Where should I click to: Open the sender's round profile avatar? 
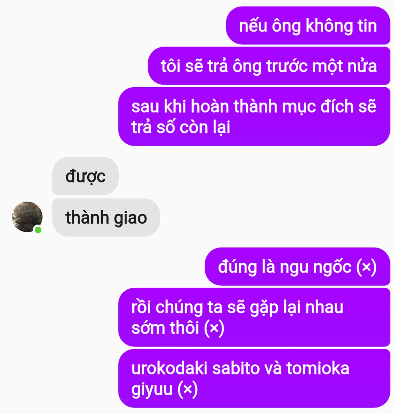tap(27, 217)
